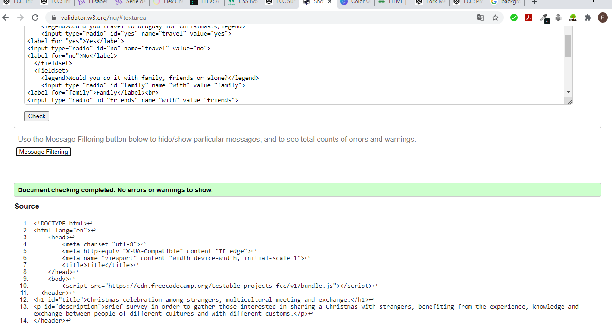Switch to the Fork Me tab
This screenshot has width=612, height=323.
(x=431, y=2)
